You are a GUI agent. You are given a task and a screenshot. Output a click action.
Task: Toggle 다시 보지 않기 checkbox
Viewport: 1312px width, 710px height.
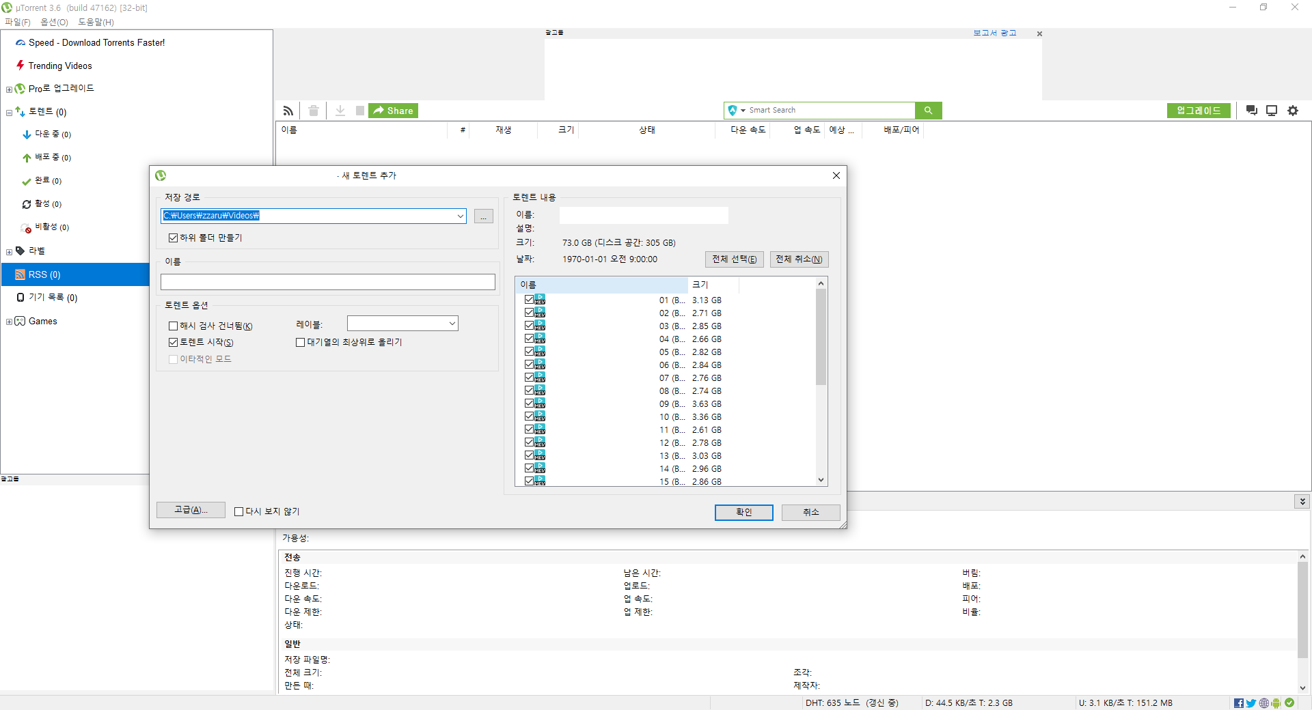tap(238, 511)
